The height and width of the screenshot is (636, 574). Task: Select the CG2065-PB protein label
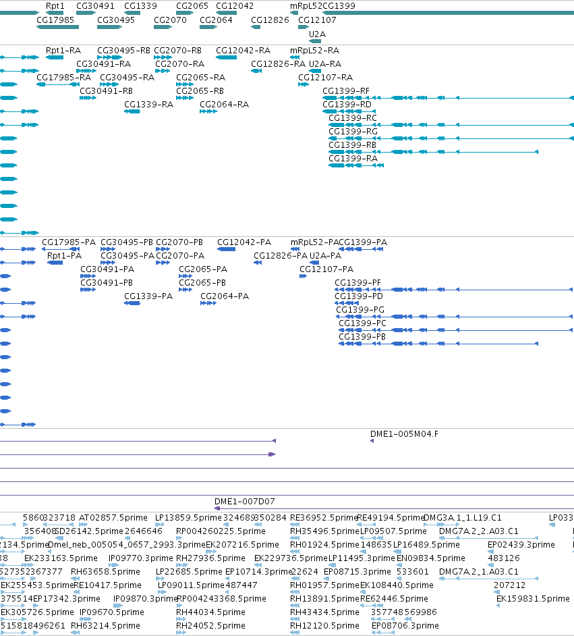coord(202,282)
